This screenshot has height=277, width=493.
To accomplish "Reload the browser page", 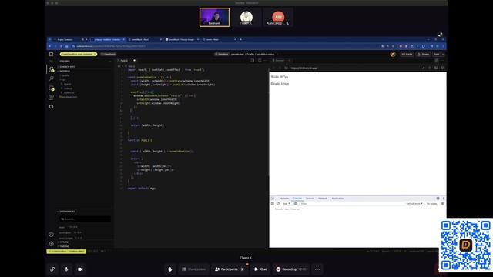I will [x=61, y=46].
